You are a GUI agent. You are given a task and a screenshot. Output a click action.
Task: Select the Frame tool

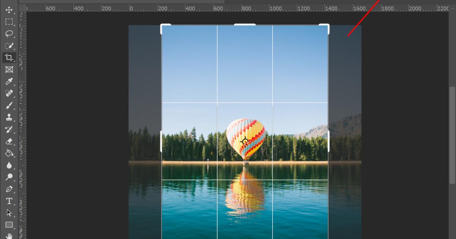point(9,69)
